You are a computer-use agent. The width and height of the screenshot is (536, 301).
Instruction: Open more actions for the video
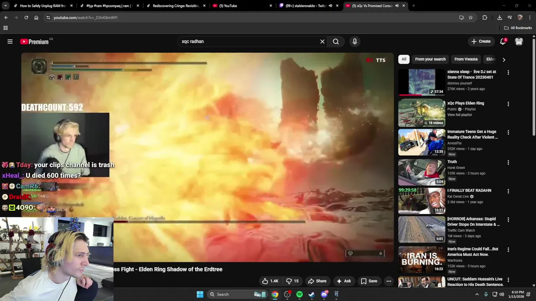(x=389, y=281)
